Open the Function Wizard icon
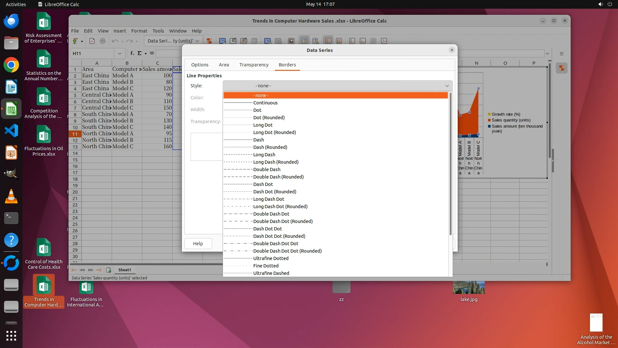Image resolution: width=618 pixels, height=348 pixels. (132, 53)
